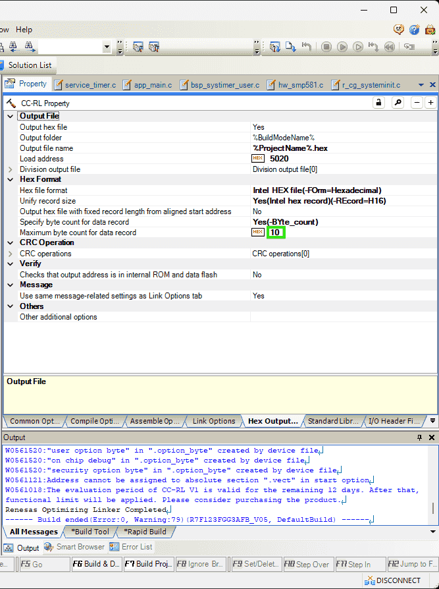Click the pin icon on Output panel
The width and height of the screenshot is (439, 589).
(x=420, y=437)
